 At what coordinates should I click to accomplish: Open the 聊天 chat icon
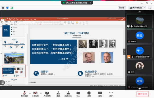click(78, 93)
